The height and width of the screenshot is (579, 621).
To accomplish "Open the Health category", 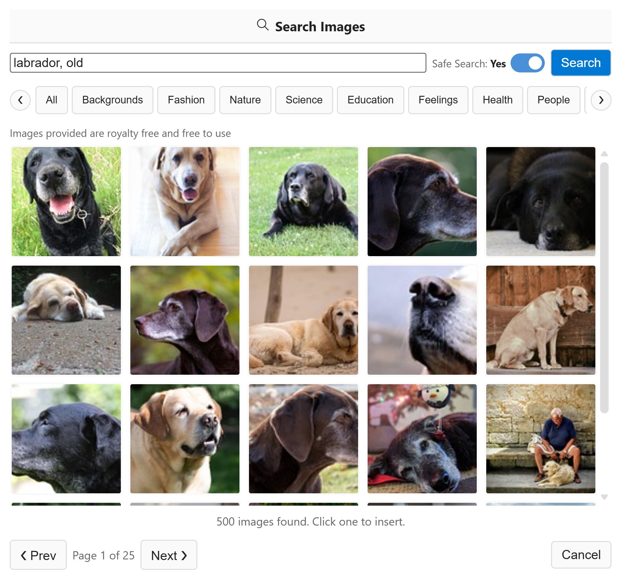I will 497,100.
